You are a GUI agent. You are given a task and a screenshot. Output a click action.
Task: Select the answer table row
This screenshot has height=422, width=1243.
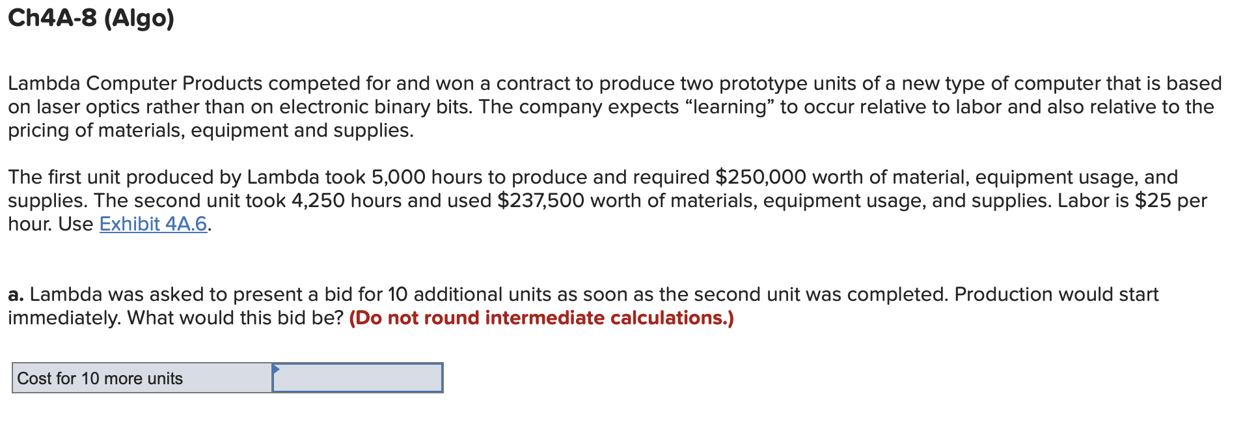[x=228, y=378]
